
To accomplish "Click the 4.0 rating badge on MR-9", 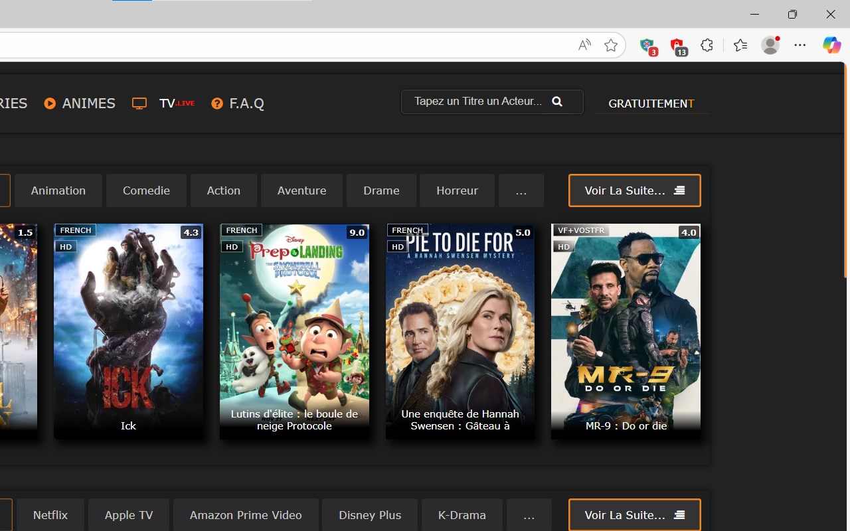I will tap(688, 232).
